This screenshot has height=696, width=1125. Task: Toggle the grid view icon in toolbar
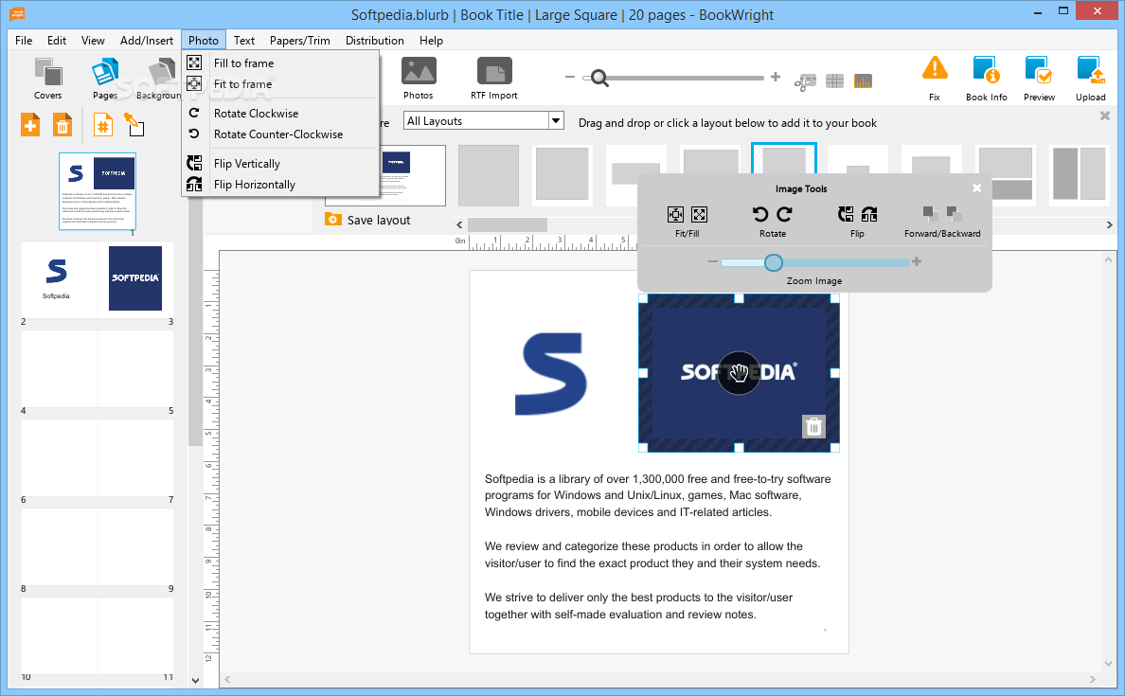coord(834,81)
